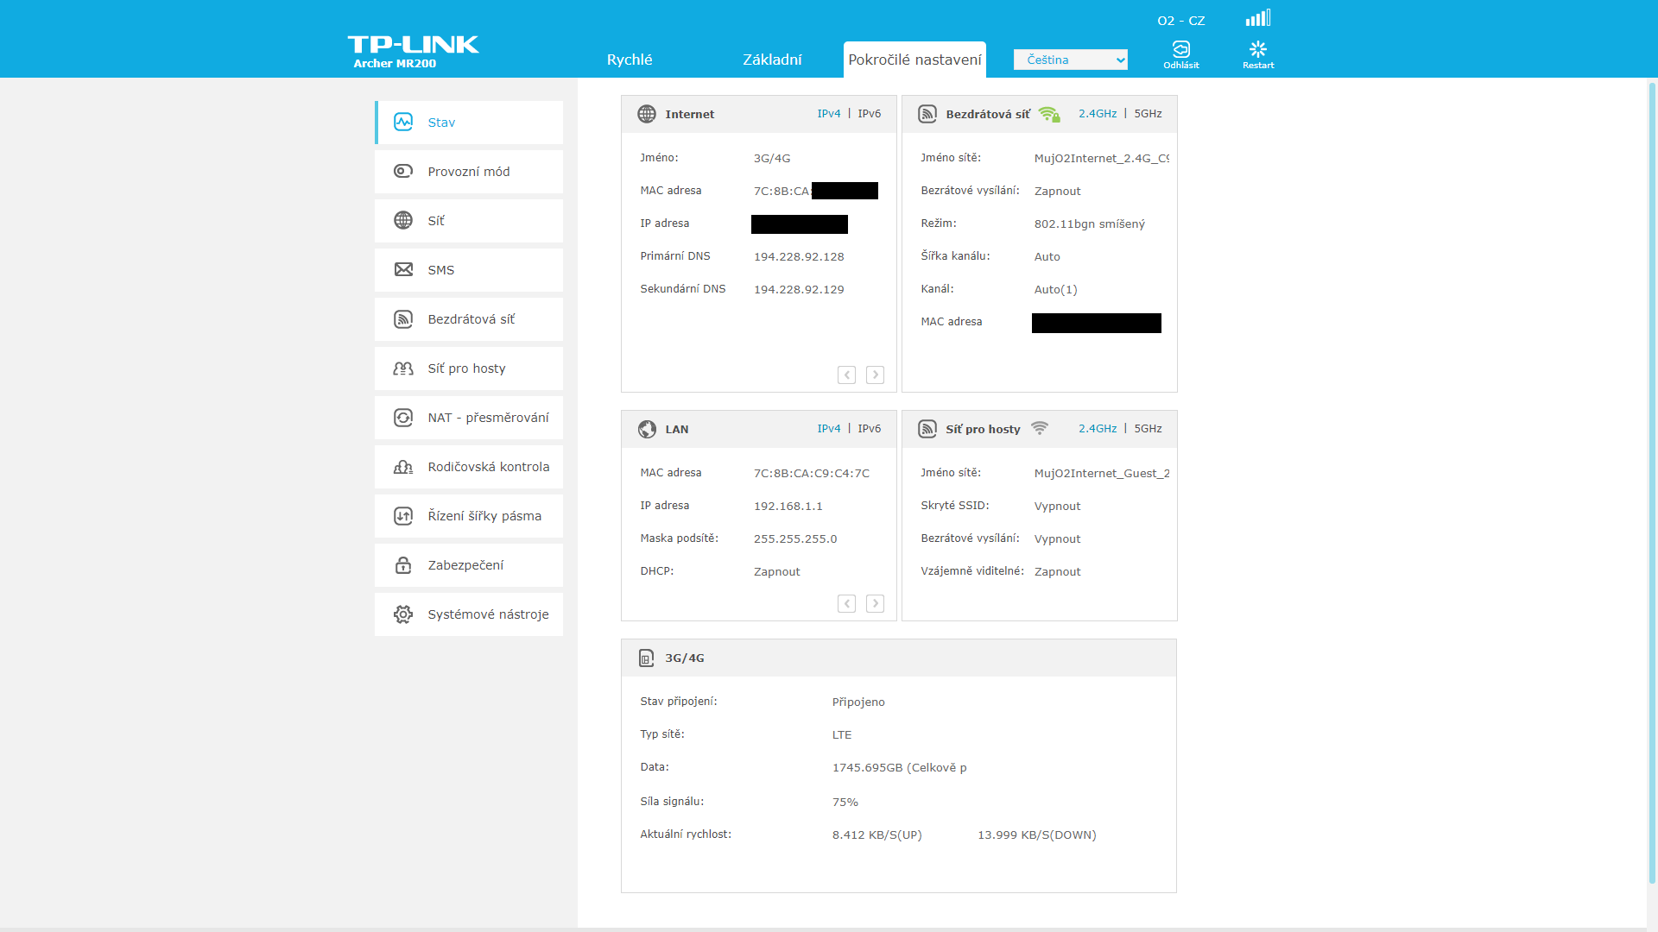This screenshot has height=932, width=1658.
Task: Open the Základní tab
Action: pos(772,60)
